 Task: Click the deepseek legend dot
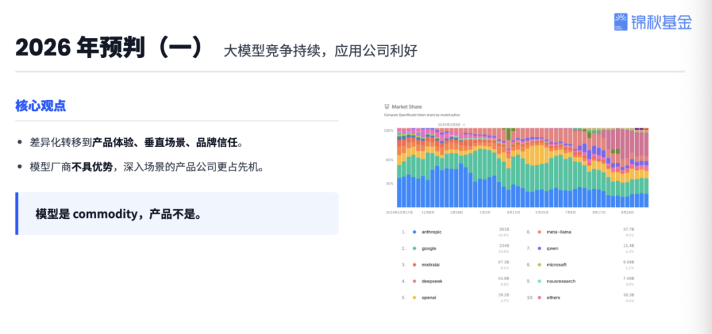(x=414, y=281)
